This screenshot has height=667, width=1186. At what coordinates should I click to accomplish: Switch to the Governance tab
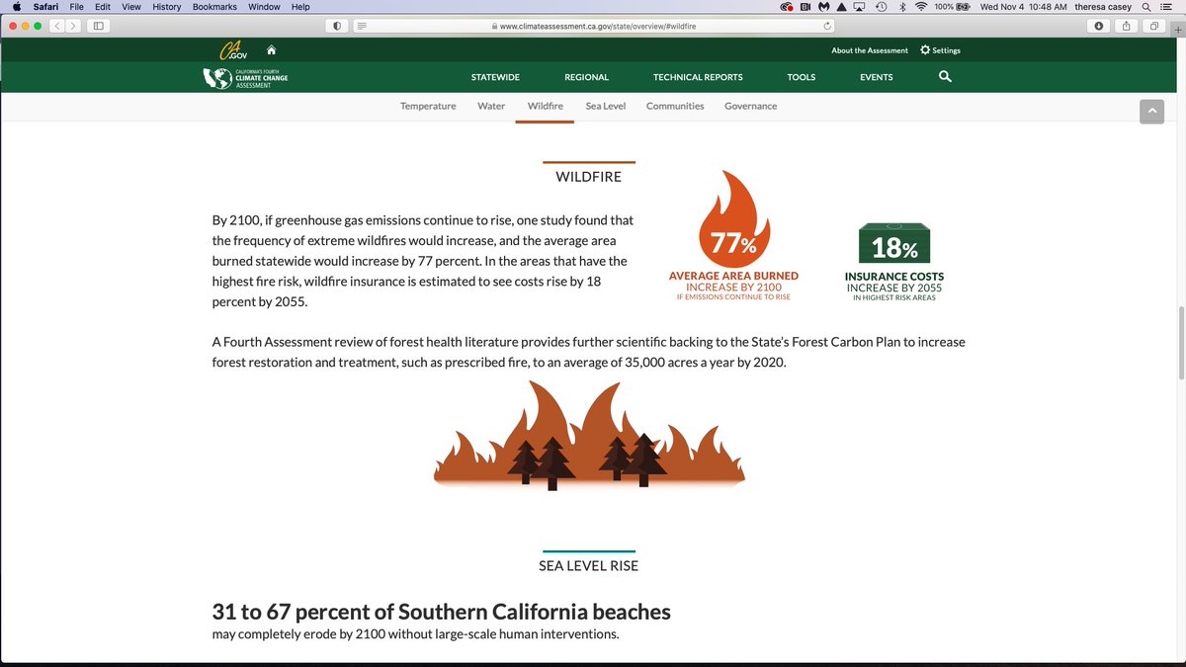pyautogui.click(x=751, y=106)
